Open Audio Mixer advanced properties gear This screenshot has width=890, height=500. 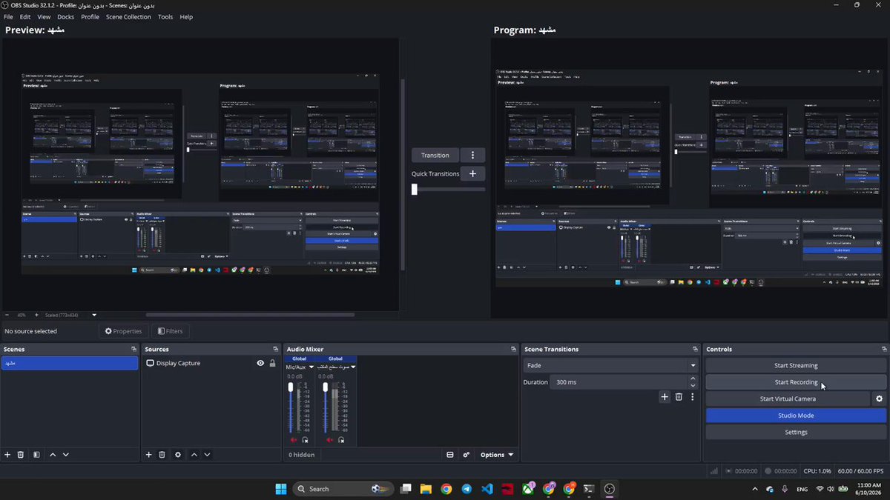coord(467,455)
